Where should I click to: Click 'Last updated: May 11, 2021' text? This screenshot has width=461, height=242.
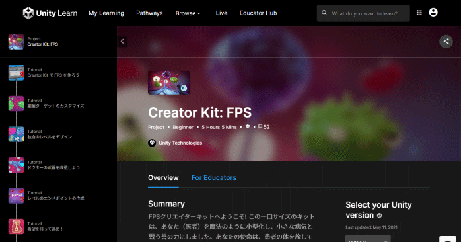pyautogui.click(x=371, y=227)
